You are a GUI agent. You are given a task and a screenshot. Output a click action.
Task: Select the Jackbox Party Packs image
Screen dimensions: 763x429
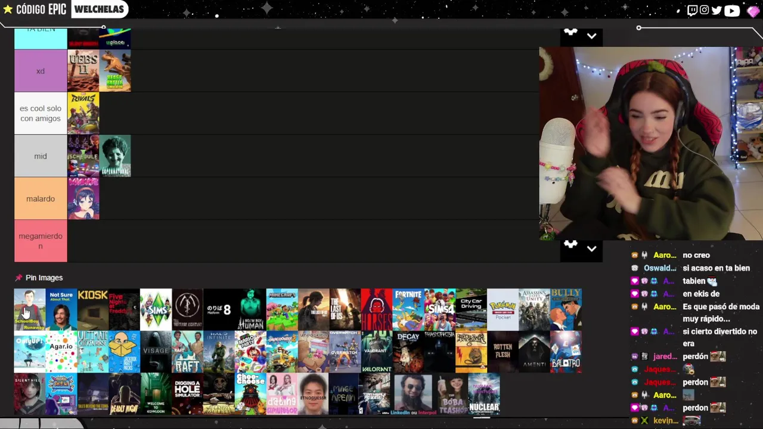pos(124,352)
